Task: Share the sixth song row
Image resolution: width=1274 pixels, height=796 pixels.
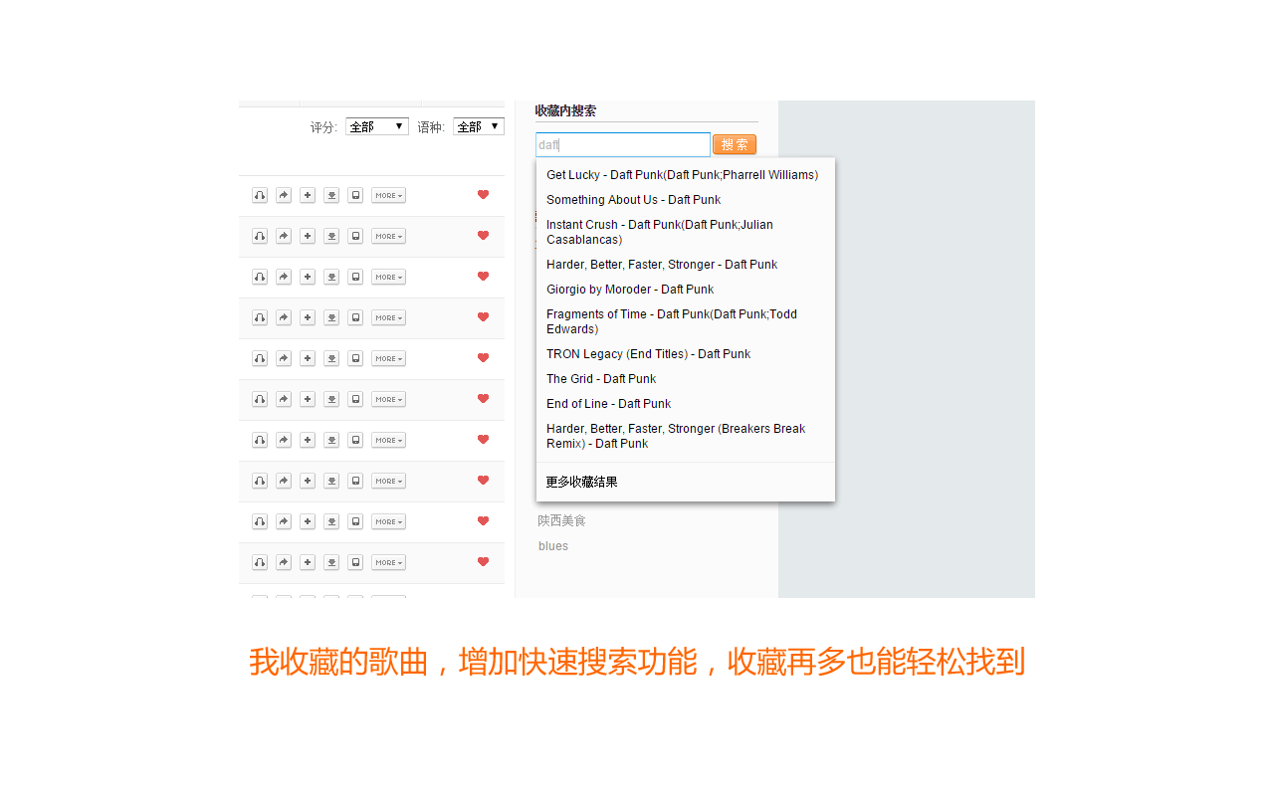Action: (x=284, y=399)
